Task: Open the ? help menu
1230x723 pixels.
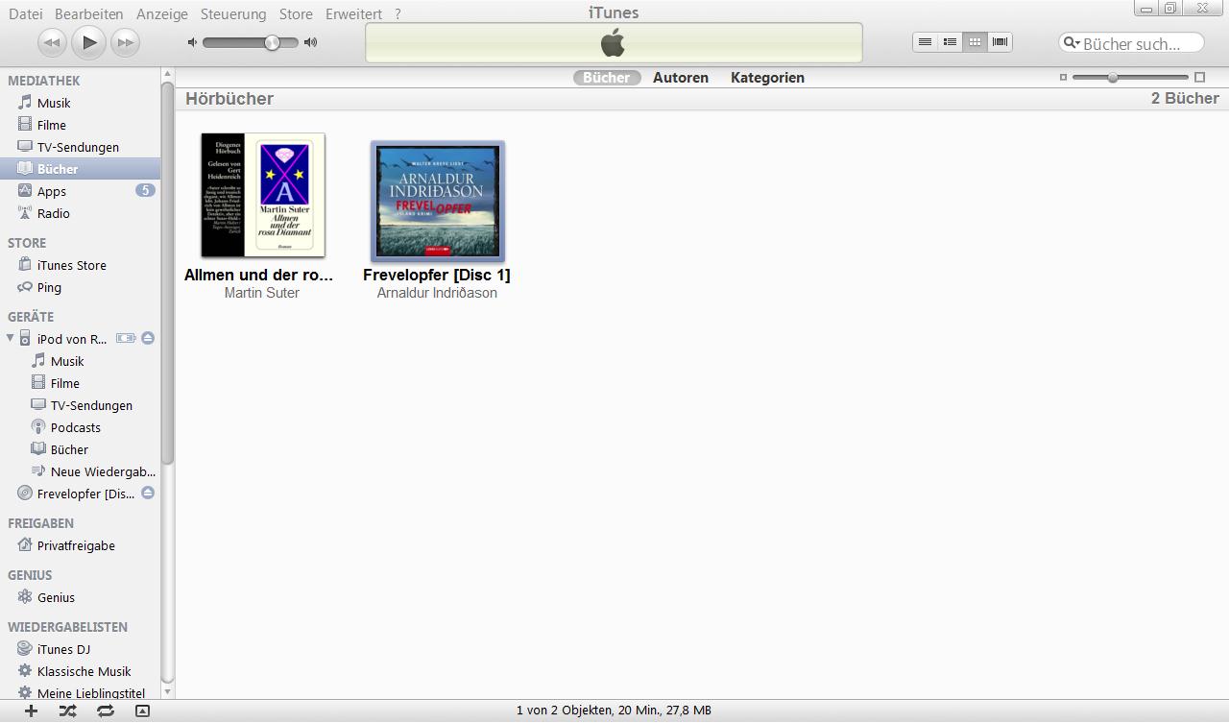Action: click(398, 13)
